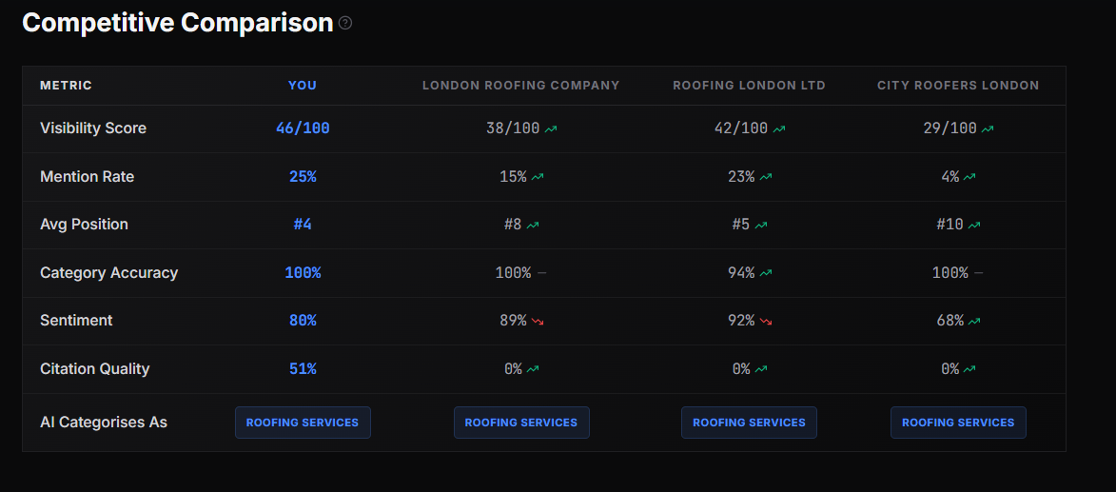Image resolution: width=1116 pixels, height=492 pixels.
Task: Click trend arrow next to #8 position
Action: point(533,225)
